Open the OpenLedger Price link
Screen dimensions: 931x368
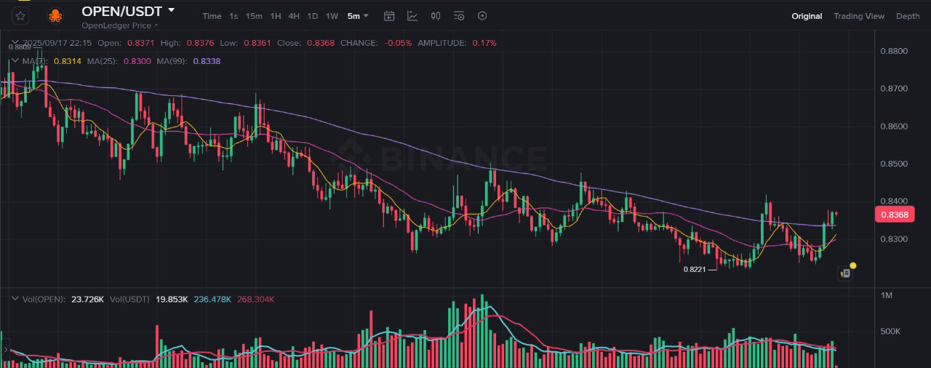click(119, 25)
